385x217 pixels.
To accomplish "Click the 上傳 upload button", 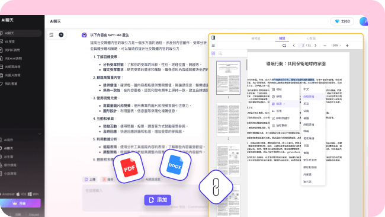I will 90,180.
